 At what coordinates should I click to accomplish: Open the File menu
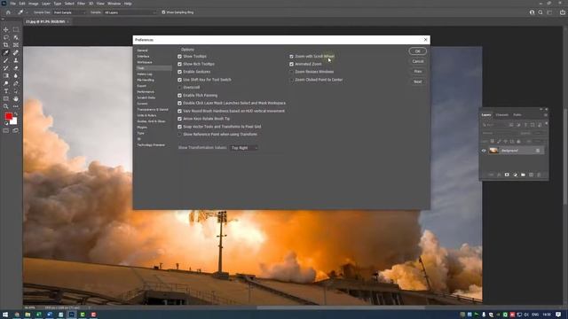[x=12, y=4]
